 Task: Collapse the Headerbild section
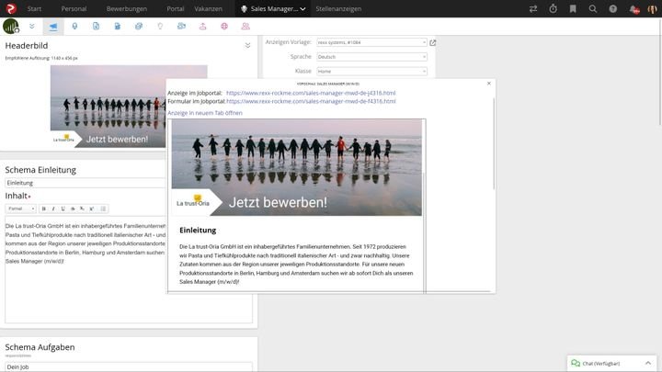(x=247, y=45)
